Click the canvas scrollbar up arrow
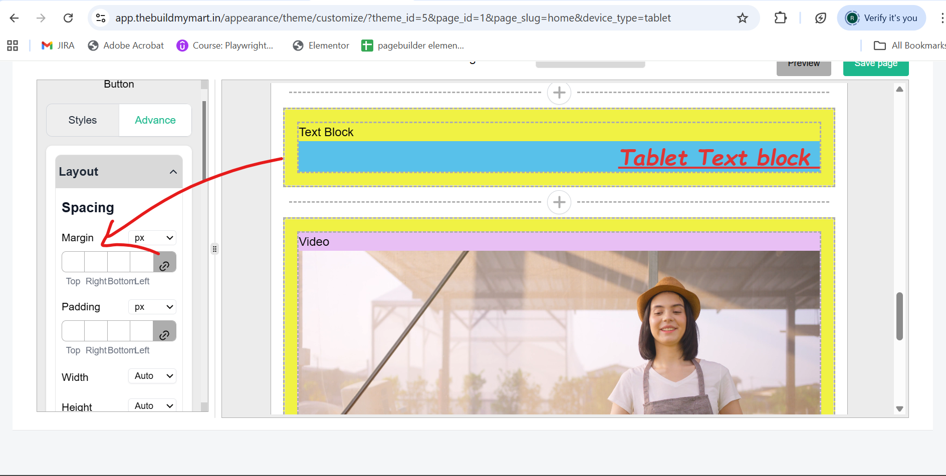Image resolution: width=946 pixels, height=476 pixels. (899, 89)
